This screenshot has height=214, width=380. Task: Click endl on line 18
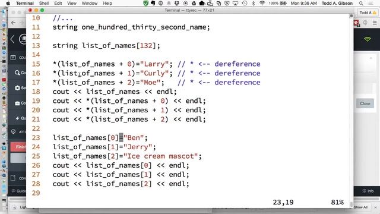[x=164, y=92]
